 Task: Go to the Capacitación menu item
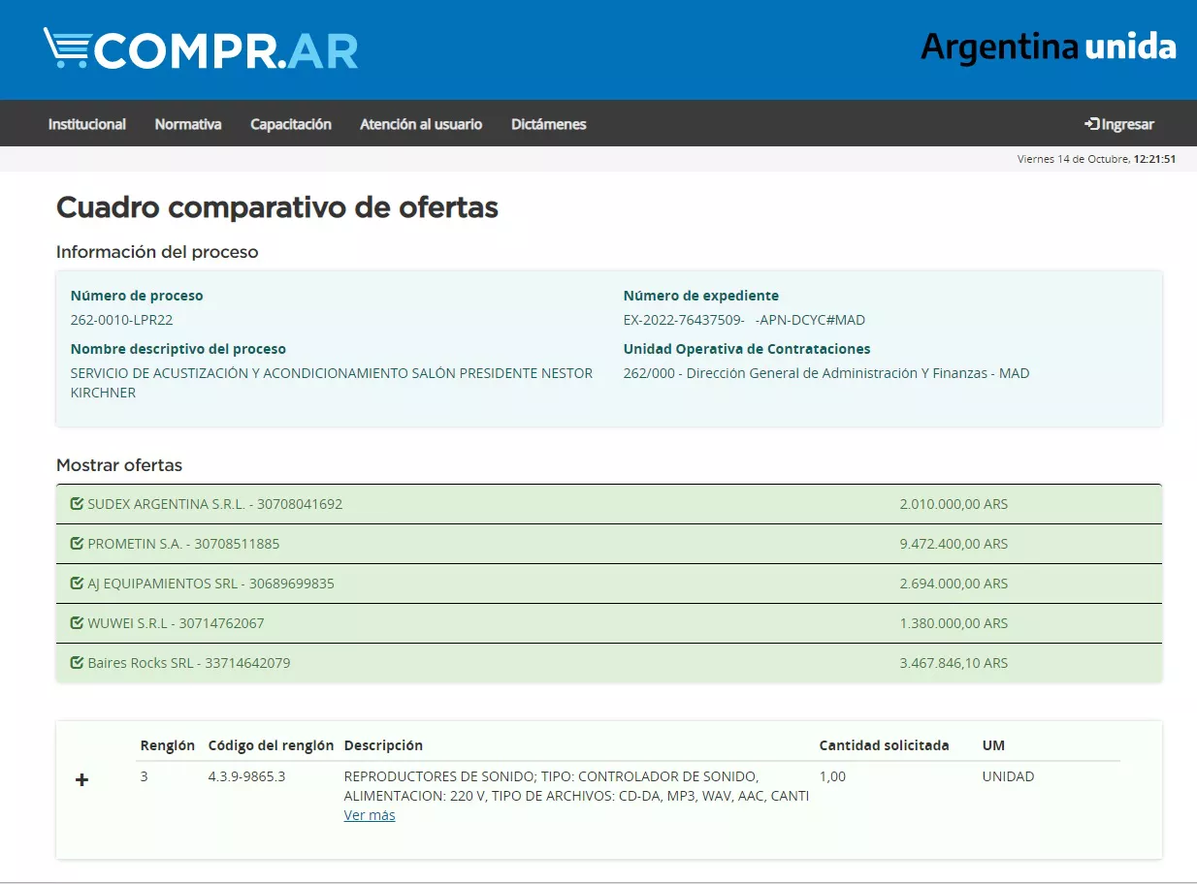coord(291,124)
